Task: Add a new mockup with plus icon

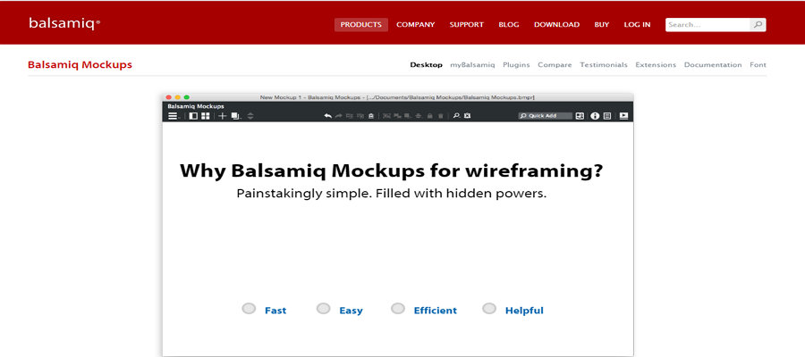Action: [223, 116]
